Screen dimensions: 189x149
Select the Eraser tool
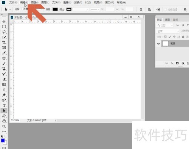coord(4,79)
